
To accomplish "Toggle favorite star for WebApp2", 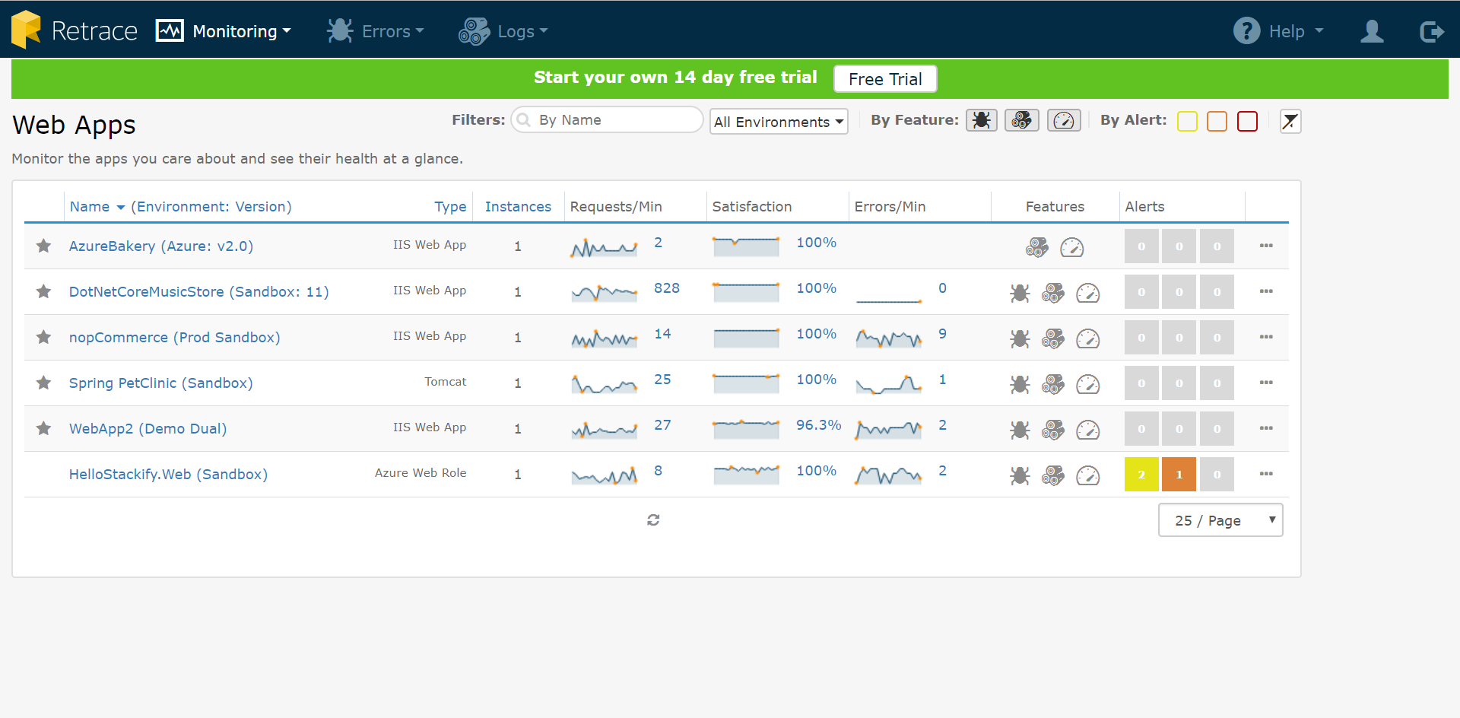I will 44,428.
